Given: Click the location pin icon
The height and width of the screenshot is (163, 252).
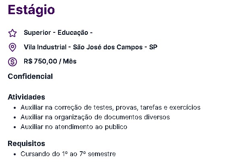Looking at the screenshot, I should tap(12, 47).
